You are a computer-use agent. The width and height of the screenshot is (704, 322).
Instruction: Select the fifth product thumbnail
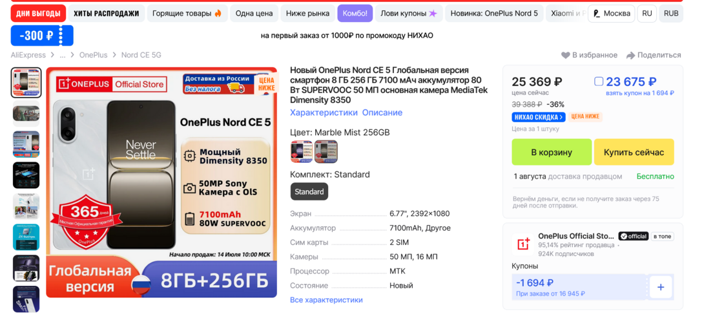pyautogui.click(x=26, y=206)
